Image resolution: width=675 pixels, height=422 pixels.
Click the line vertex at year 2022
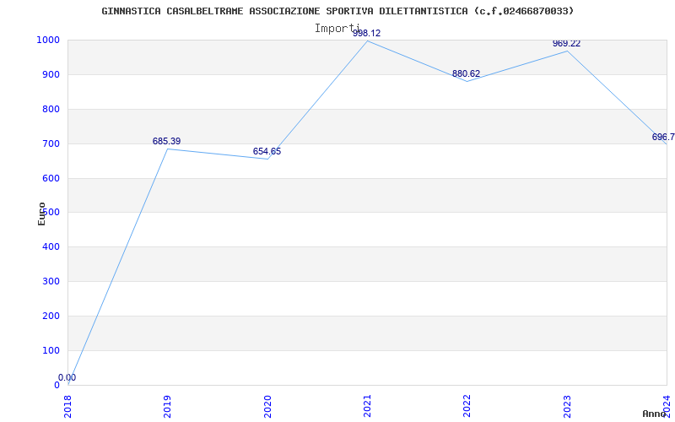[x=467, y=81]
